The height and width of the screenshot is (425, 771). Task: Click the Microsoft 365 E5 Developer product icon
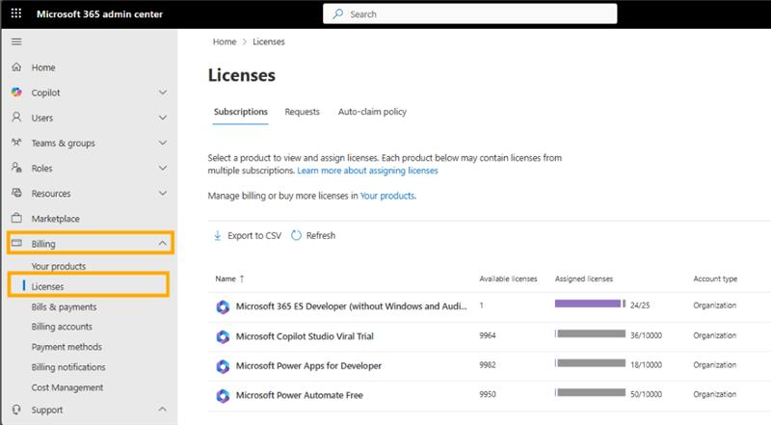[x=223, y=306]
